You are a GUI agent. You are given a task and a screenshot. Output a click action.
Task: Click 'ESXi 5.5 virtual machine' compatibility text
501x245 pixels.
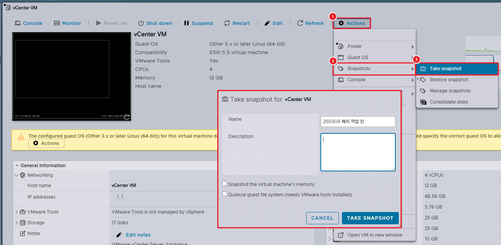(x=239, y=53)
